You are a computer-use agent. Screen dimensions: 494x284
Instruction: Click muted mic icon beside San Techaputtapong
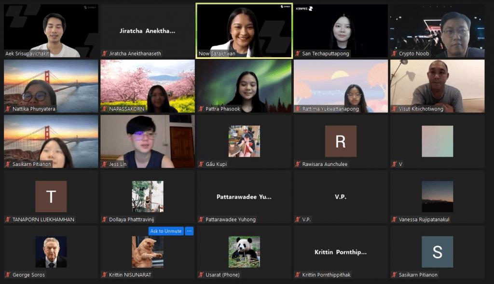tap(298, 54)
